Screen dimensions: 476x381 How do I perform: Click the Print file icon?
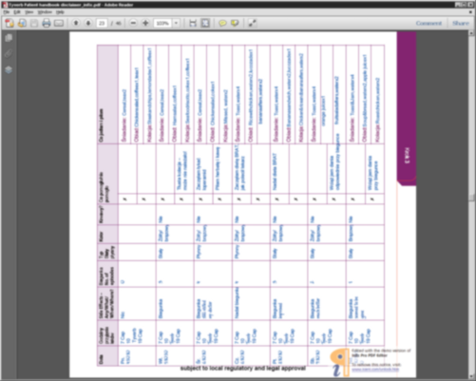coord(47,23)
